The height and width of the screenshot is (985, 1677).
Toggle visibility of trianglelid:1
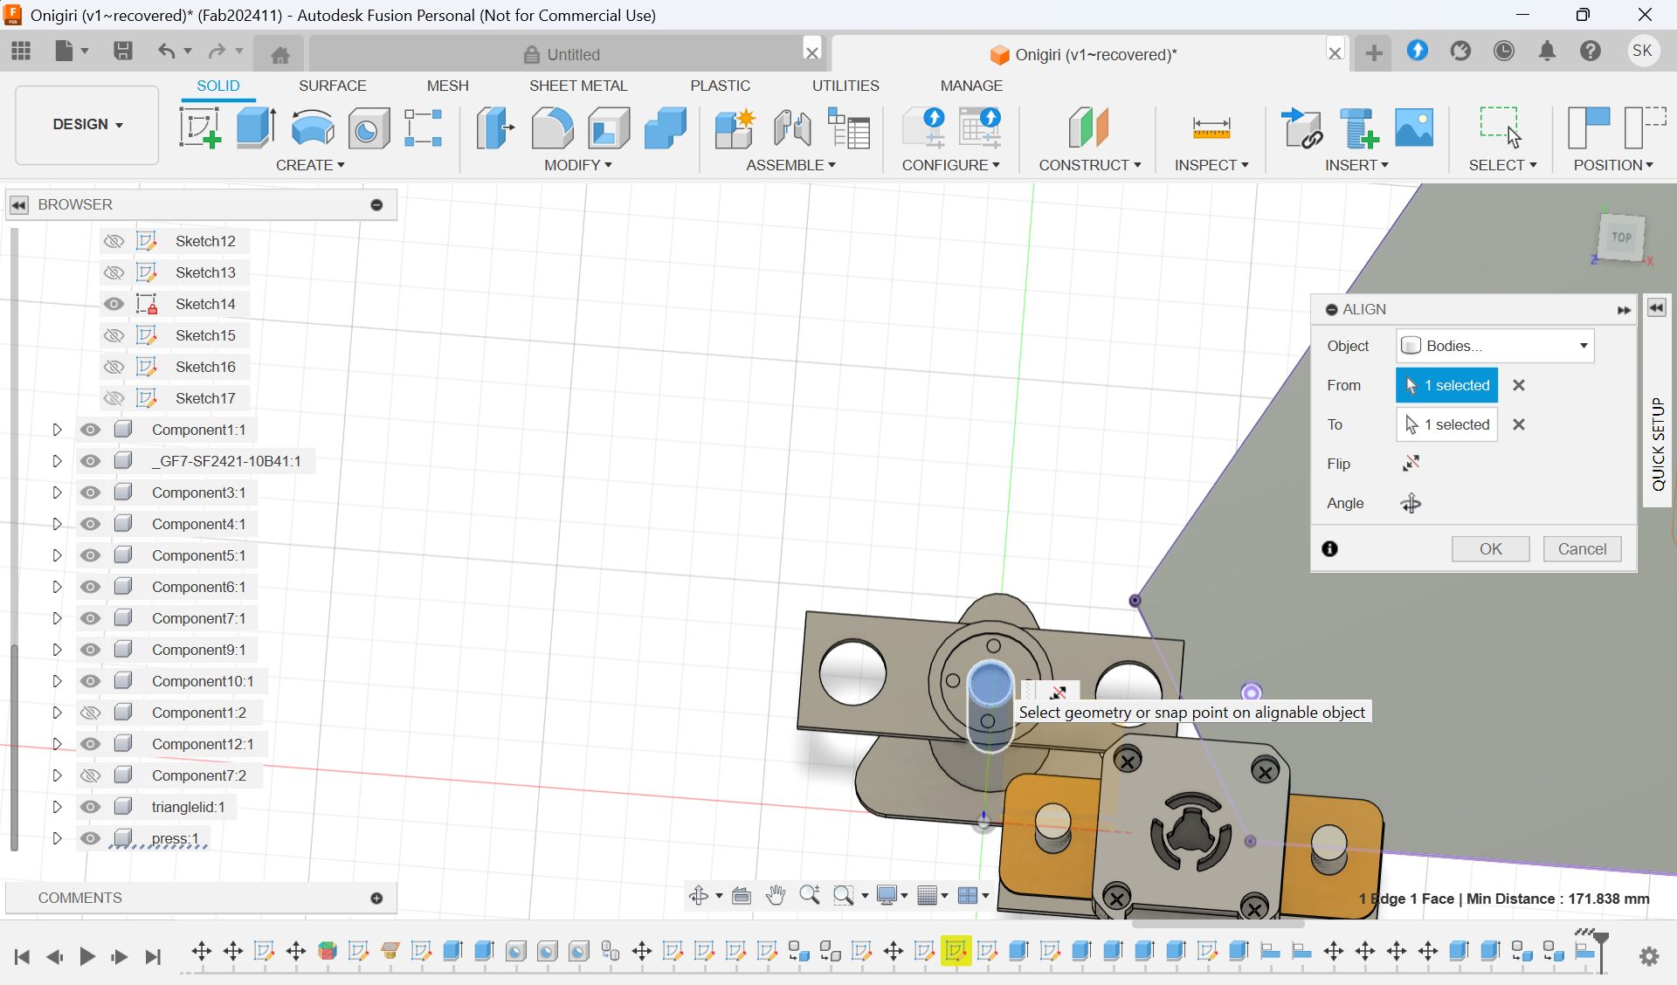point(90,807)
